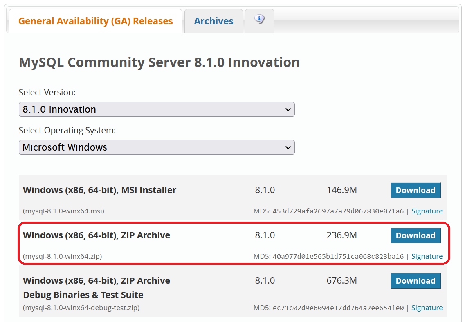This screenshot has height=322, width=465.
Task: Download the Debug Binaries 676.3M archive
Action: (x=416, y=280)
